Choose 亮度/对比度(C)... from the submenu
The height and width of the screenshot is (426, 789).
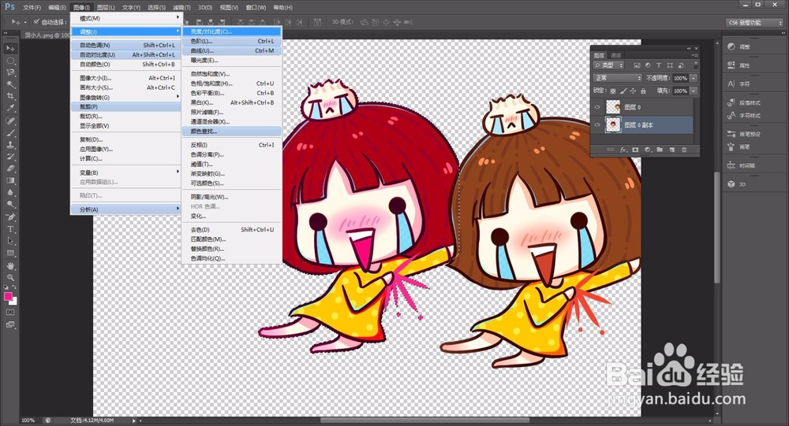click(232, 31)
